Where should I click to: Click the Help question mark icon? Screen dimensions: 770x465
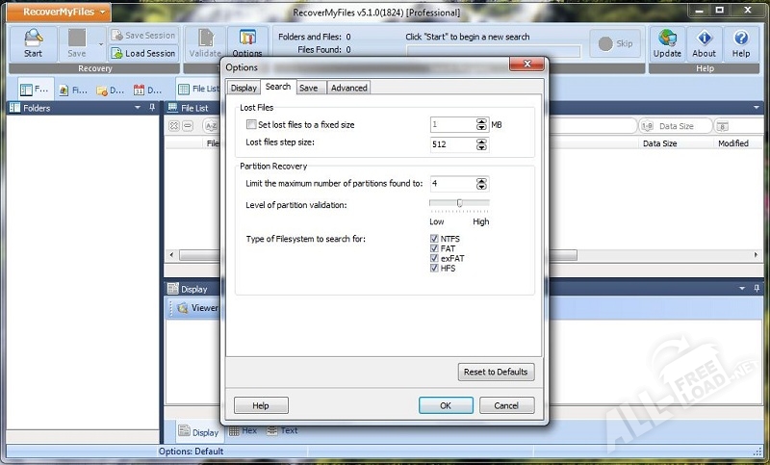coord(740,39)
